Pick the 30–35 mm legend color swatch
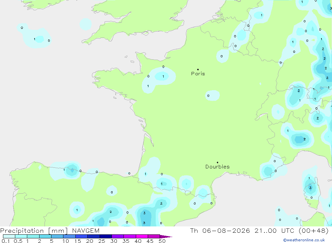This screenshot has width=332, height=243. pos(118,236)
